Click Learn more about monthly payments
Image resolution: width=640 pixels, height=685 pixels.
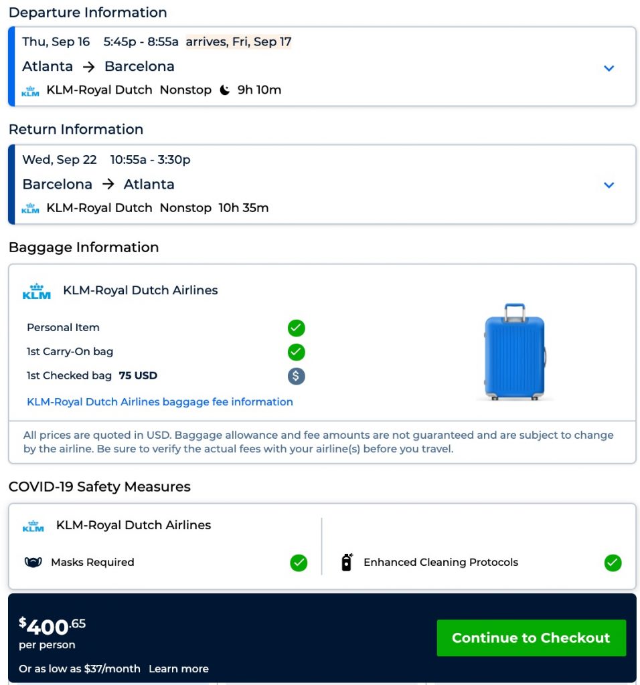click(179, 669)
